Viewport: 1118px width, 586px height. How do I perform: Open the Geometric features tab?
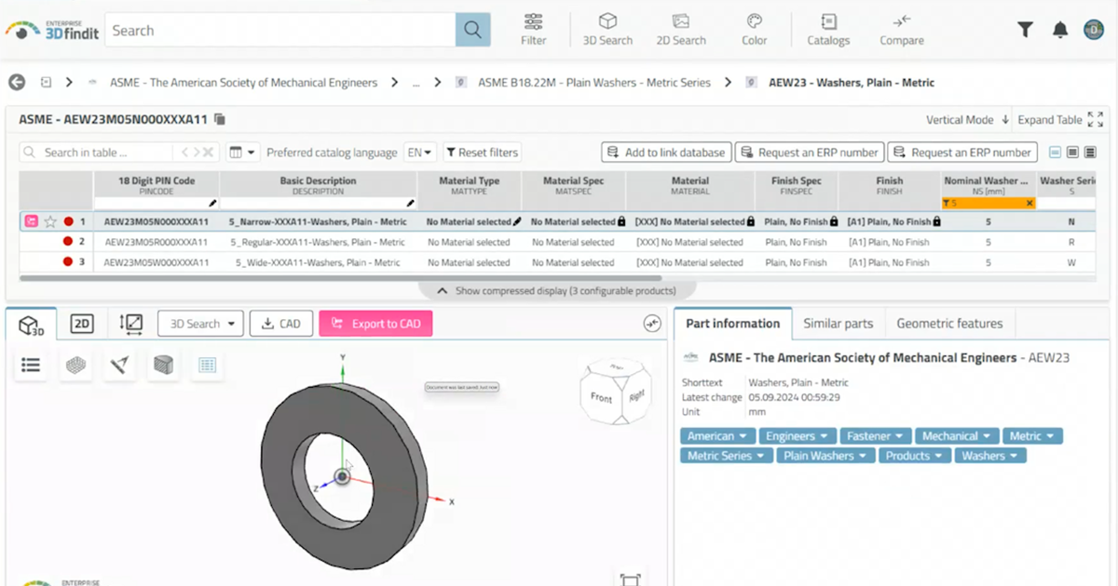[x=949, y=324]
